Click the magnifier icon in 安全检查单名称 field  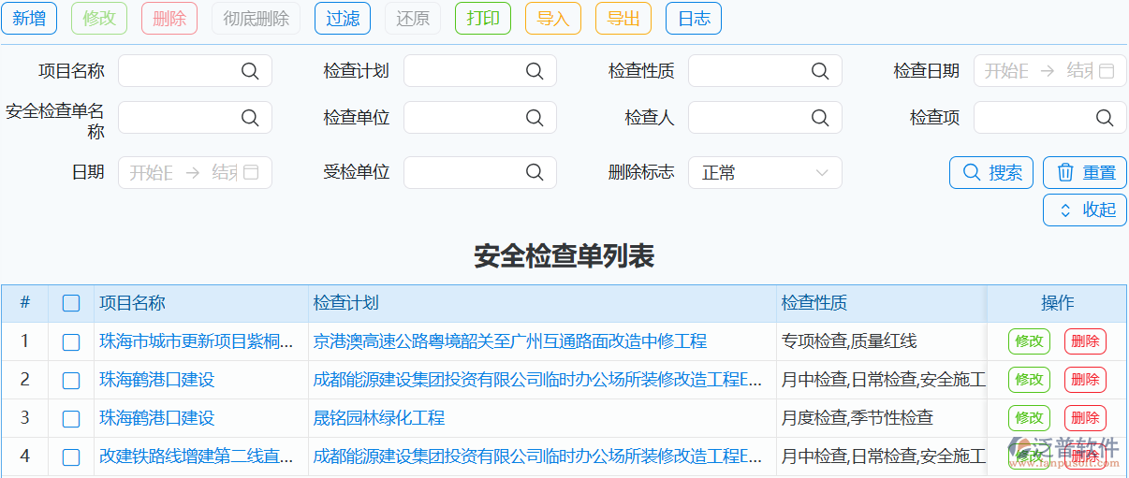[250, 118]
